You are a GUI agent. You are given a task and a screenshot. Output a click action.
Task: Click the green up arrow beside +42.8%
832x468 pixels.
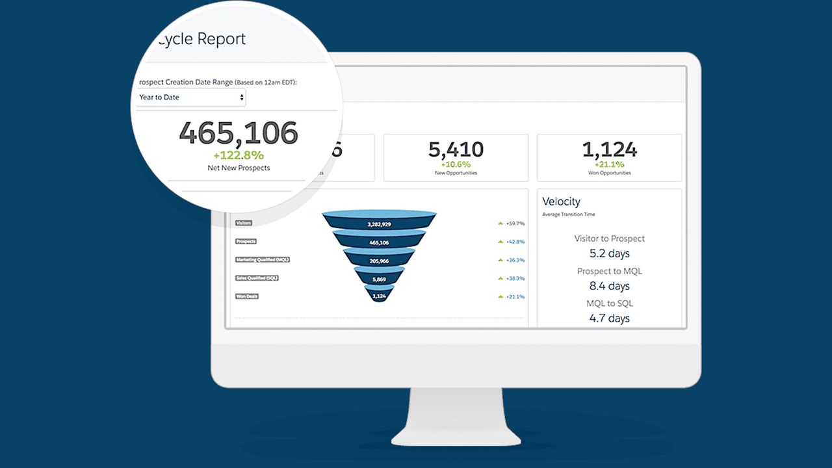click(x=500, y=241)
